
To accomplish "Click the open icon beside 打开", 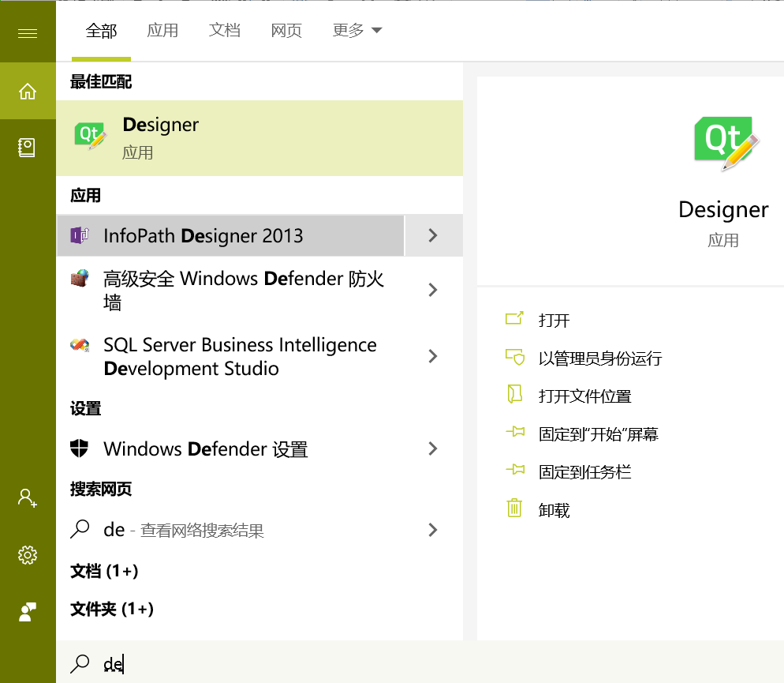I will pyautogui.click(x=514, y=318).
